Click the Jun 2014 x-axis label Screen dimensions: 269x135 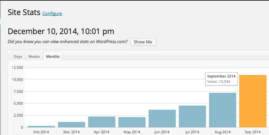162,132
